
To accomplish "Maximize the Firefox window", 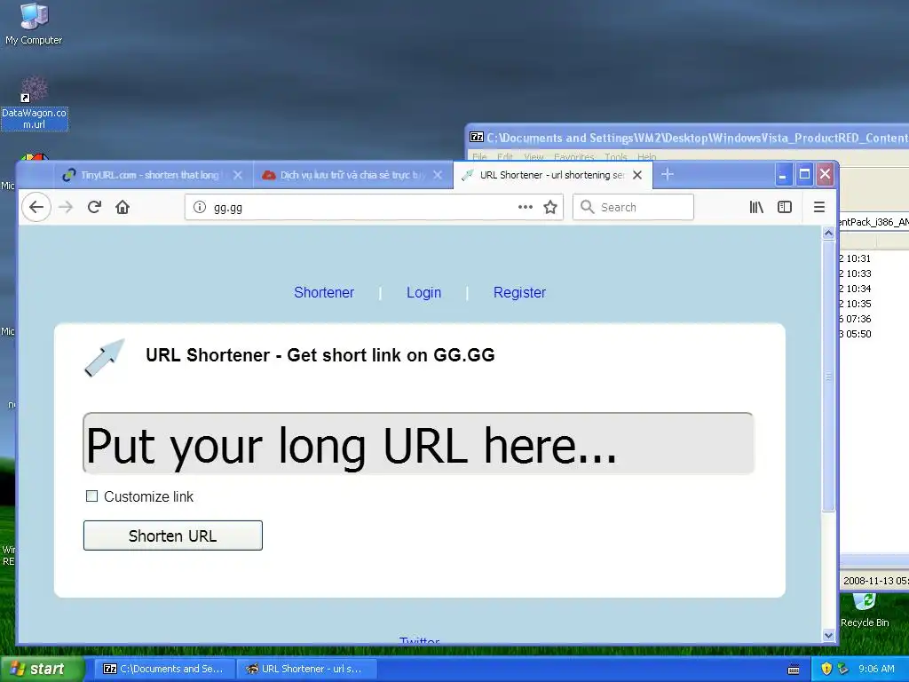I will 804,175.
